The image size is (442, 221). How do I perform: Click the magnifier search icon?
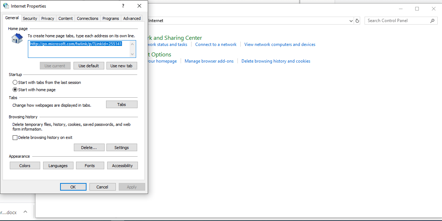click(x=433, y=21)
